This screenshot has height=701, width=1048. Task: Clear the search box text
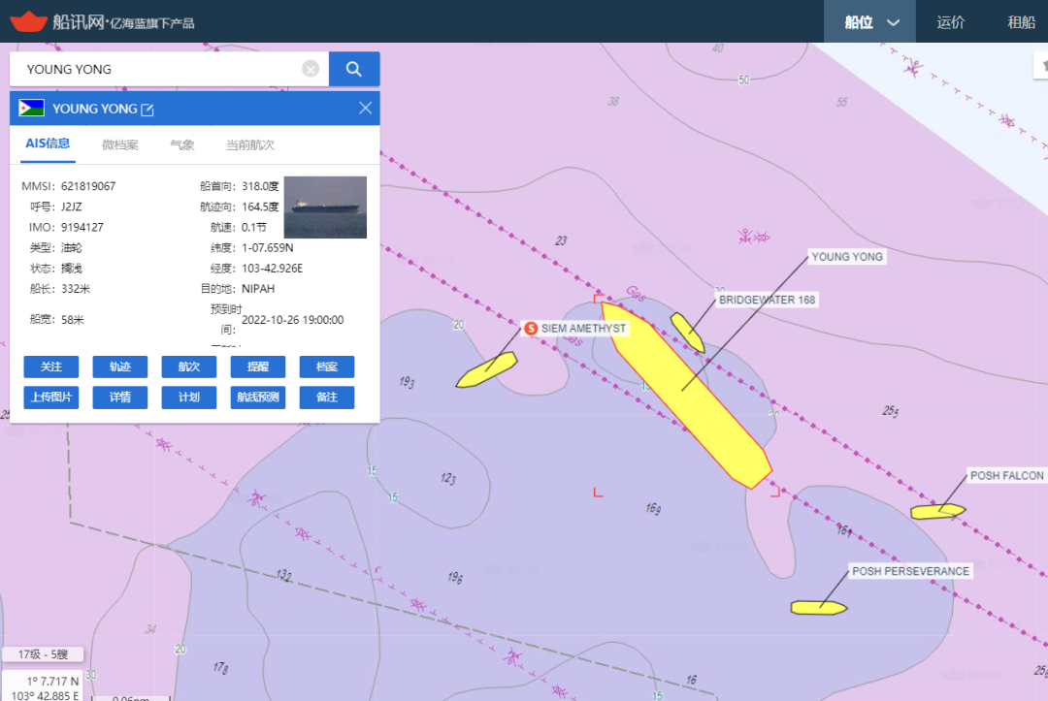[311, 69]
